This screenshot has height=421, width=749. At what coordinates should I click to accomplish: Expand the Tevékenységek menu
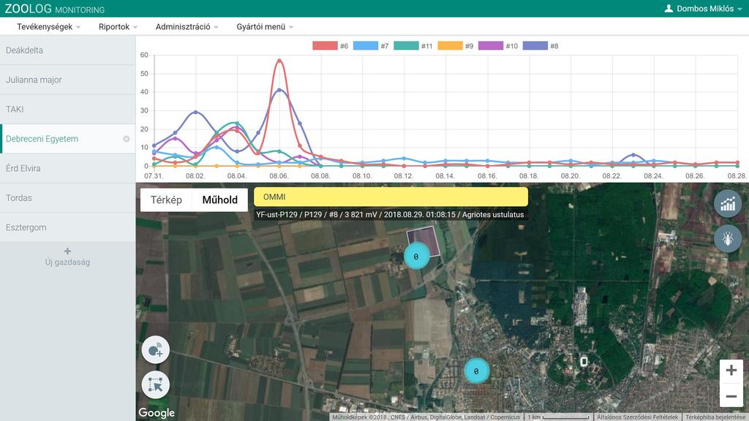pyautogui.click(x=48, y=27)
